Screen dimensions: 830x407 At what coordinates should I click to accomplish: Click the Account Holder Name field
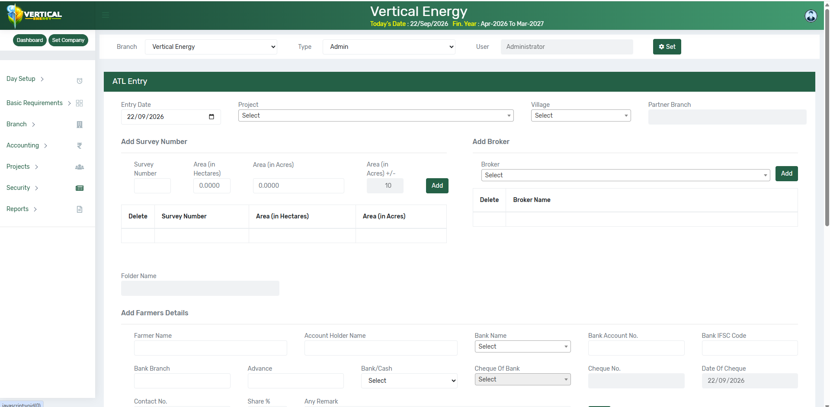pyautogui.click(x=381, y=348)
